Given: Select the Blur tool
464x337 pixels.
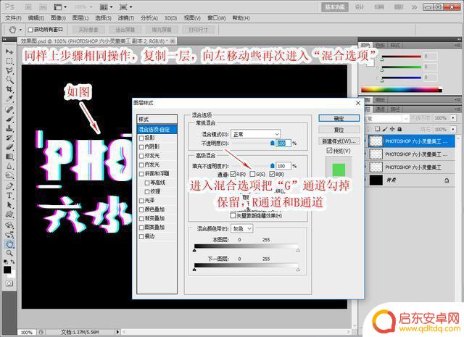Looking at the screenshot, I should [x=9, y=166].
